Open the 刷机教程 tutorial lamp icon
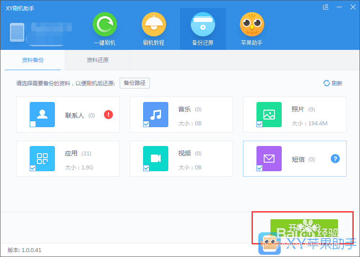Image resolution: width=360 pixels, height=257 pixels. point(154,25)
